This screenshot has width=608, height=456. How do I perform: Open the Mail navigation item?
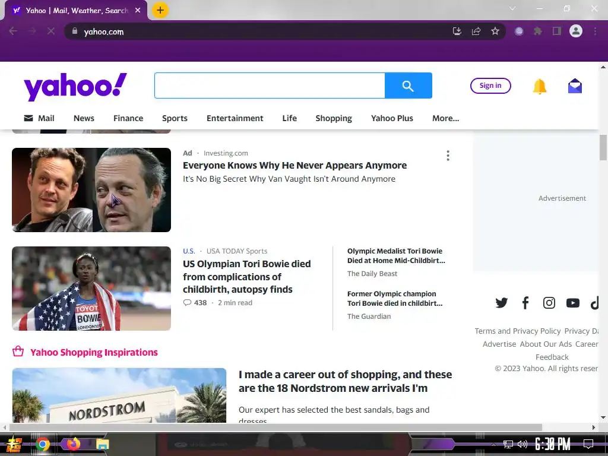pos(39,118)
